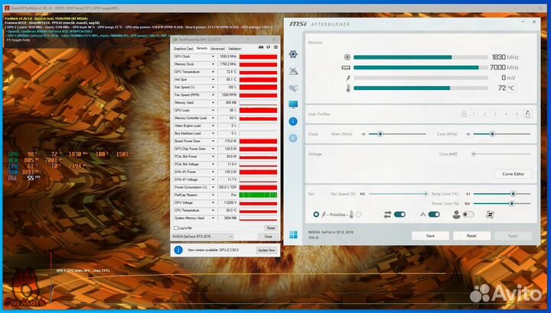Open the NVIDIA GeForce RTX 2070 GPU selector

pyautogui.click(x=202, y=237)
